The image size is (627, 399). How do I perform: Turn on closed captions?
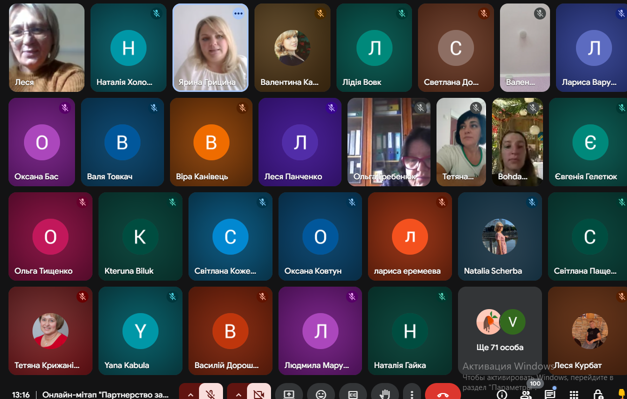pyautogui.click(x=353, y=394)
